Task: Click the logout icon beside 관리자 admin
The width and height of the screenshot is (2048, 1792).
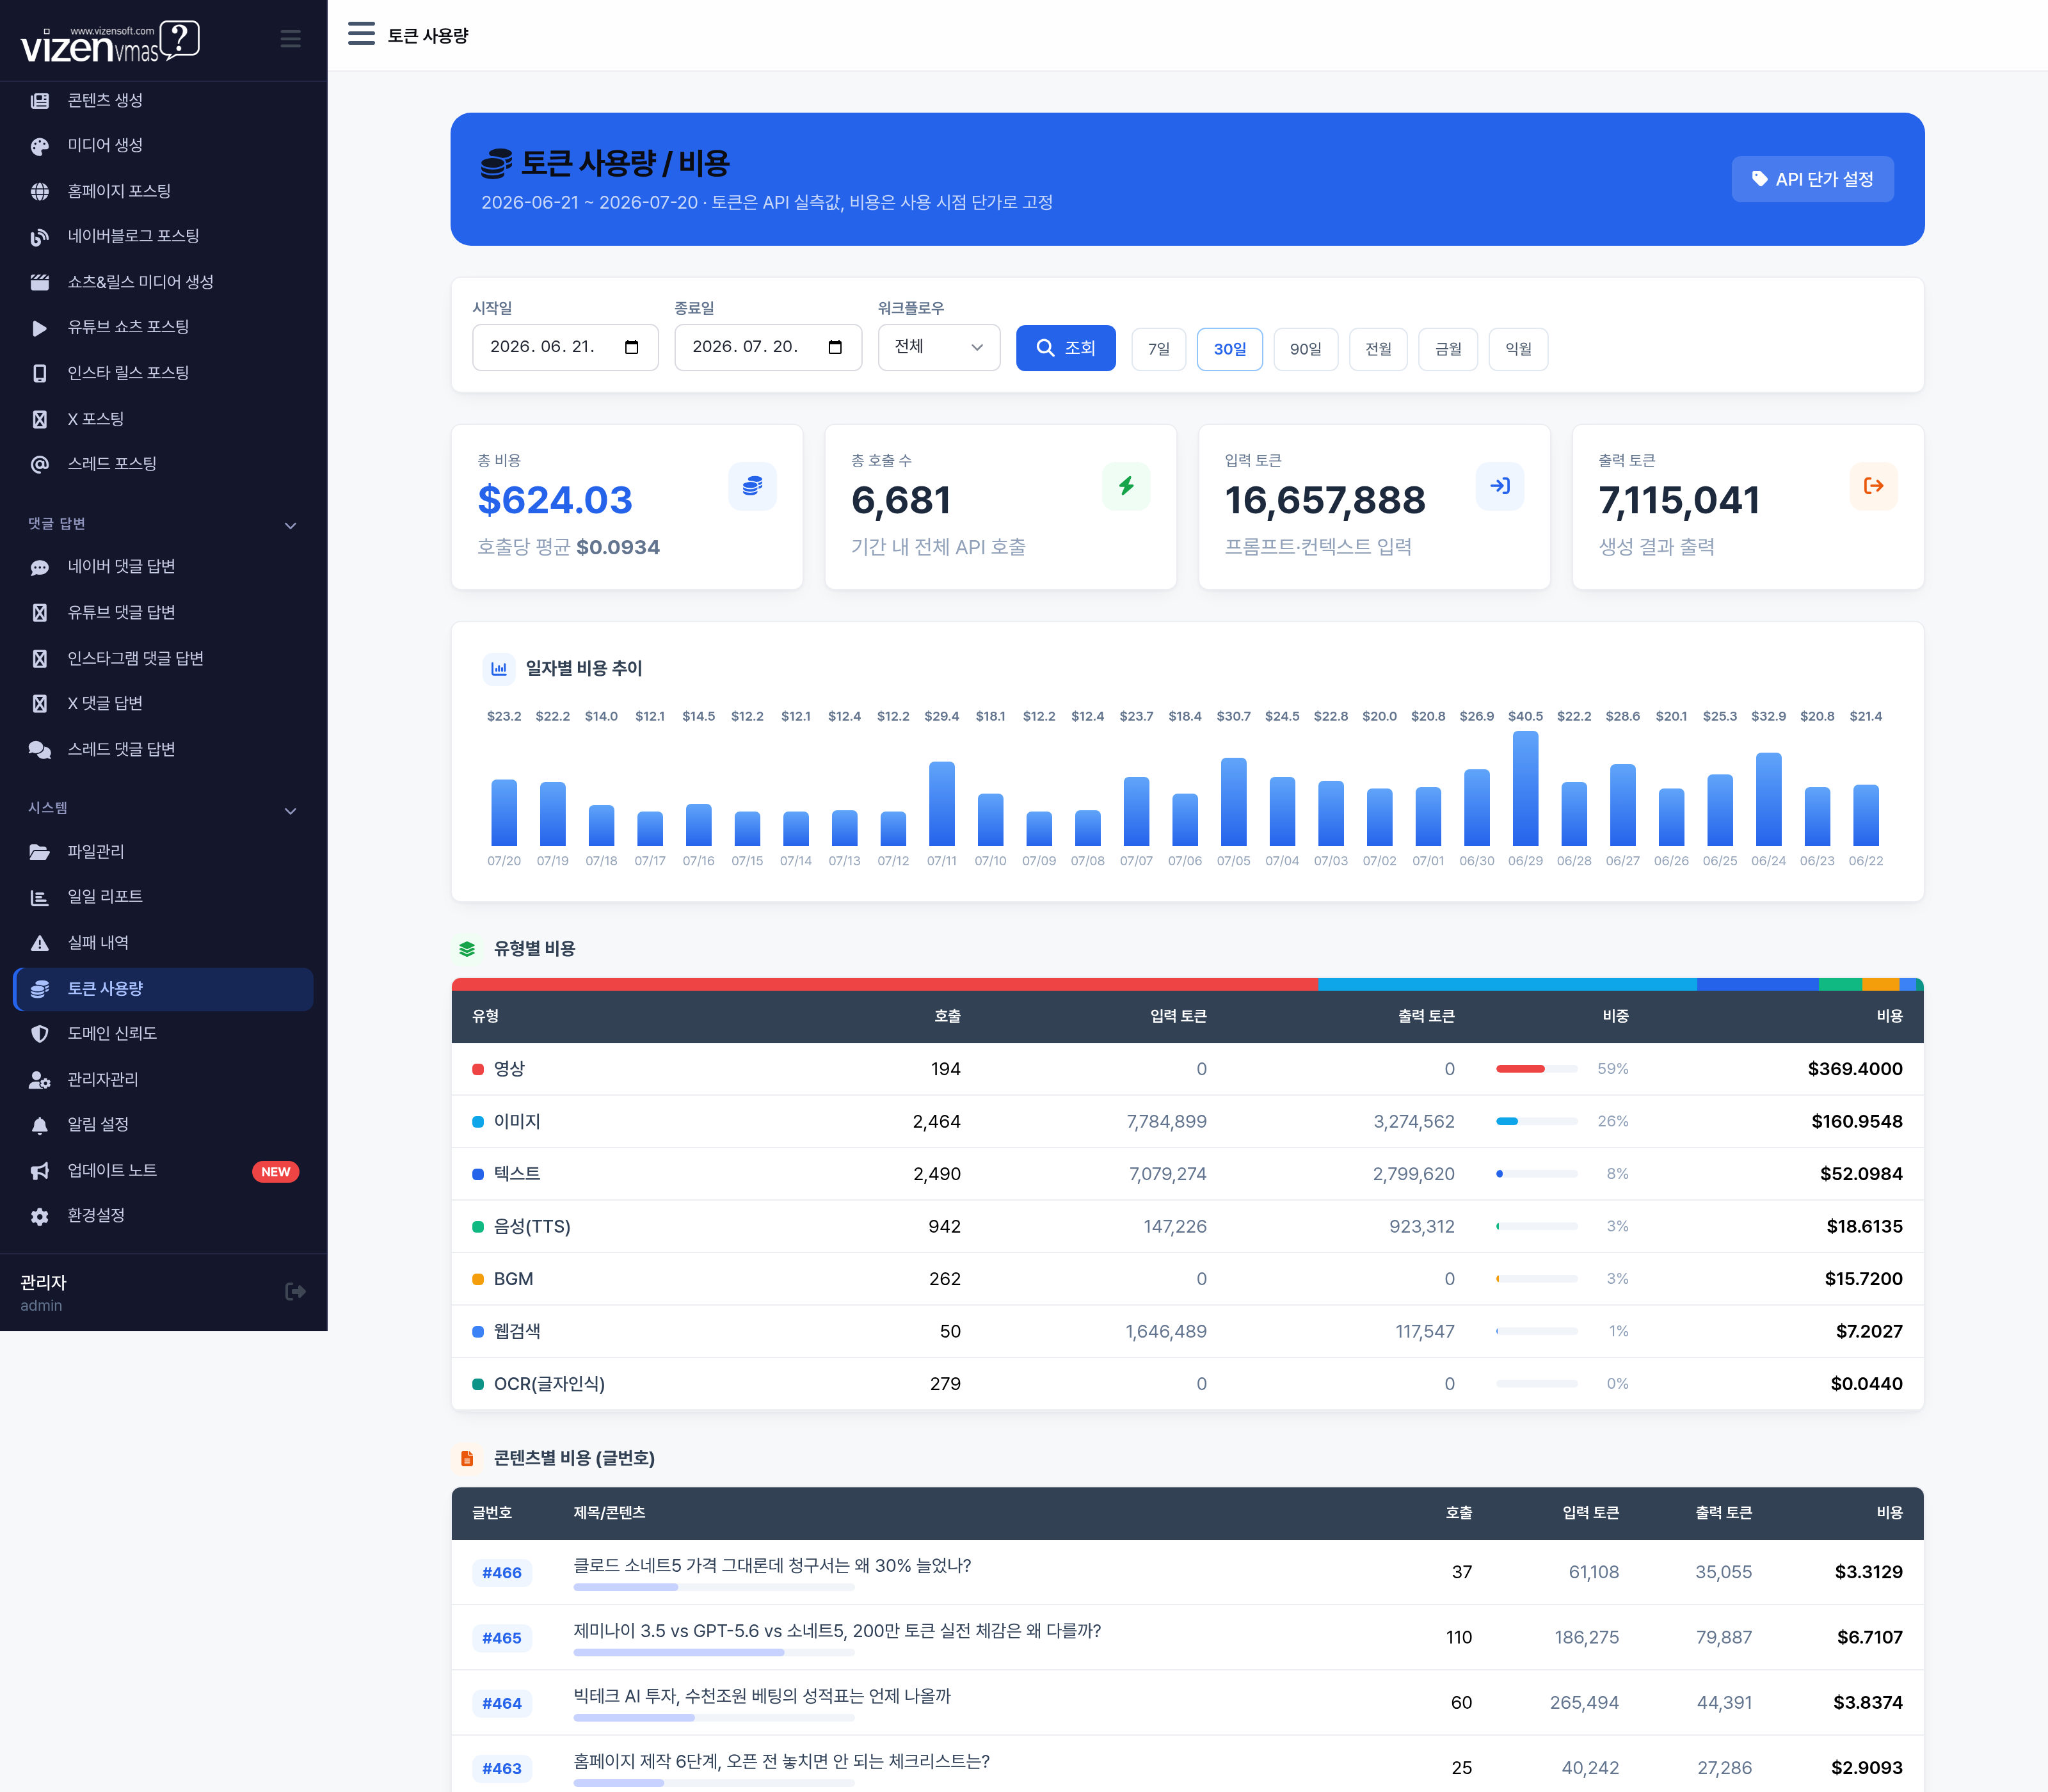Action: 295,1291
